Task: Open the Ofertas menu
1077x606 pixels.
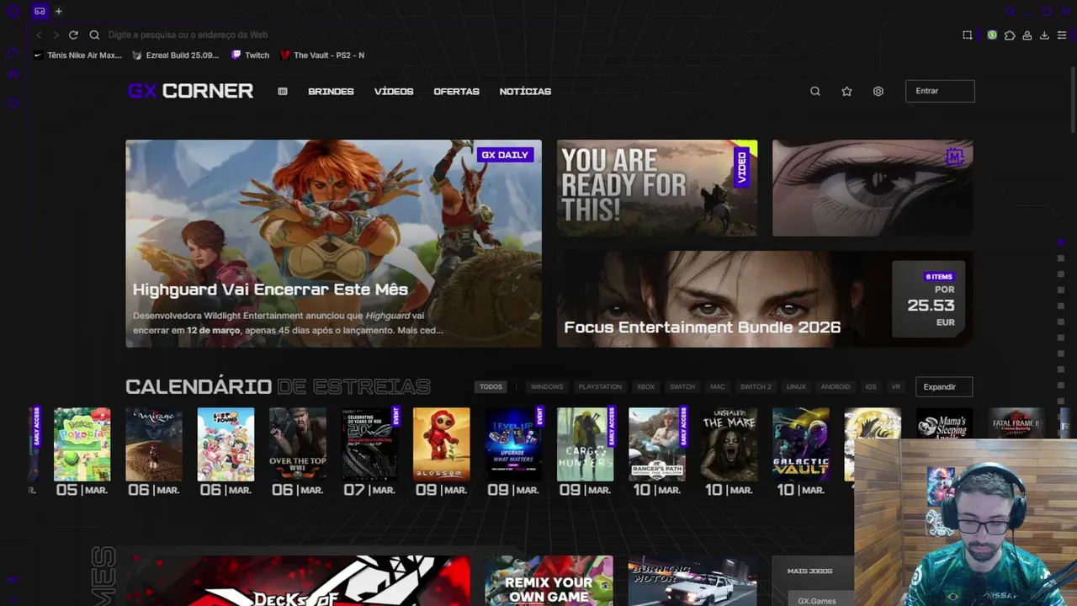Action: point(456,91)
